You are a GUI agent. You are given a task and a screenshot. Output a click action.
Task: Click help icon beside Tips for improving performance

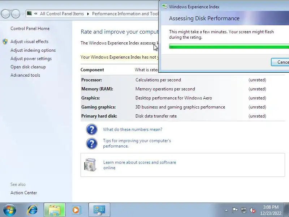click(92, 144)
